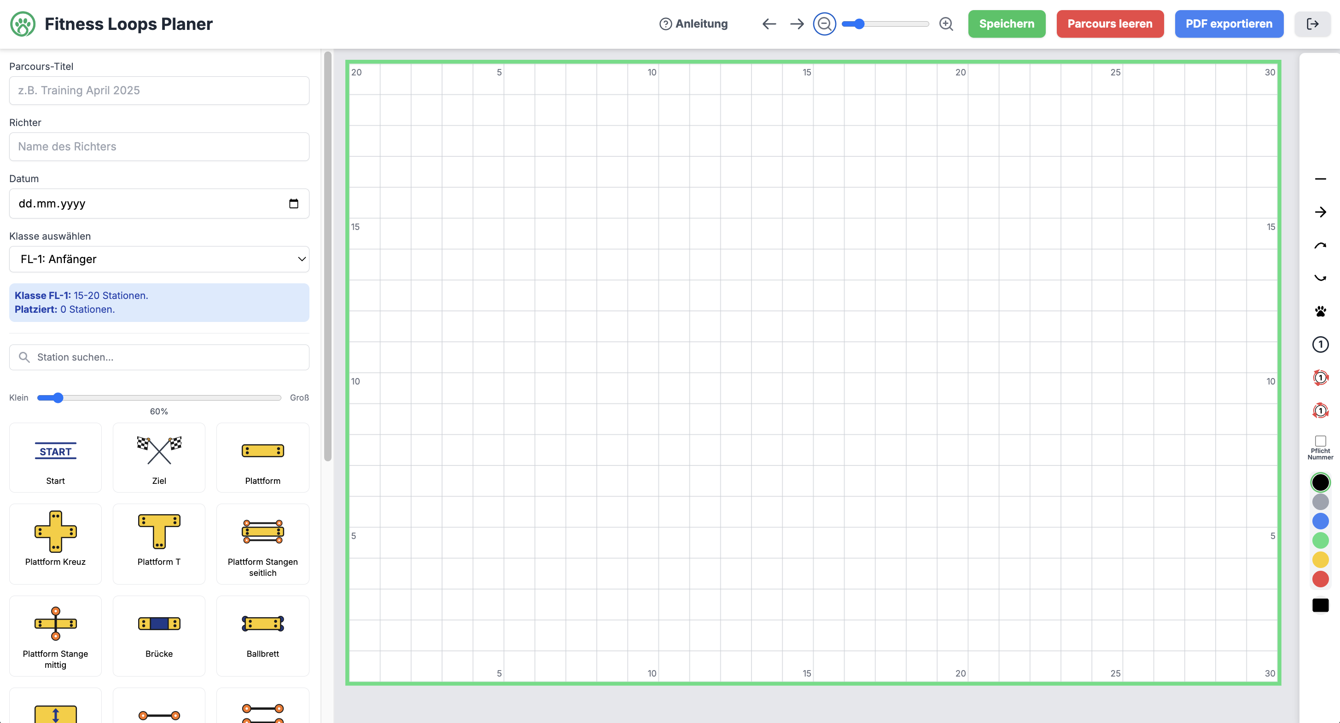This screenshot has width=1340, height=723.
Task: Select the numbered circle marker tool
Action: [x=1320, y=344]
